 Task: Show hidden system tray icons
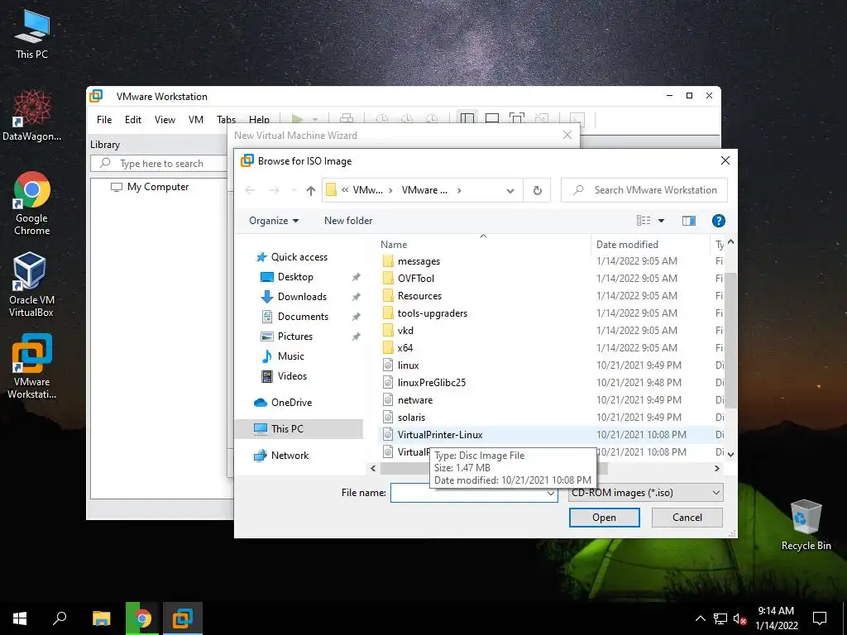(700, 618)
